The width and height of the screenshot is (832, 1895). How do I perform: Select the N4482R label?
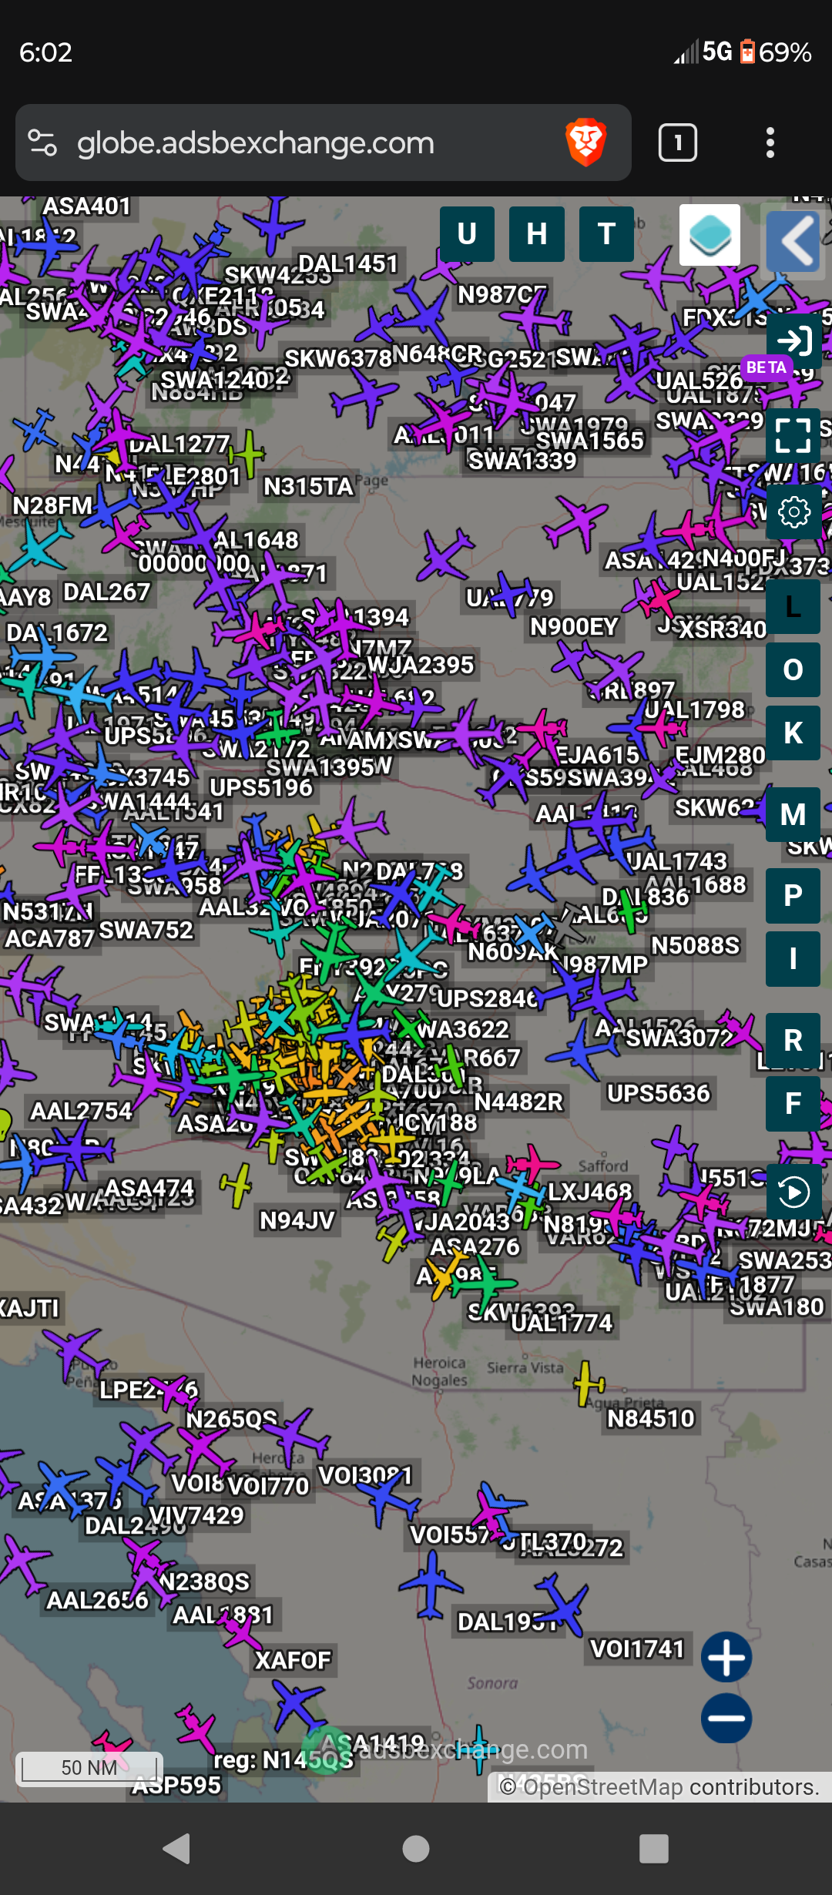(x=518, y=1102)
